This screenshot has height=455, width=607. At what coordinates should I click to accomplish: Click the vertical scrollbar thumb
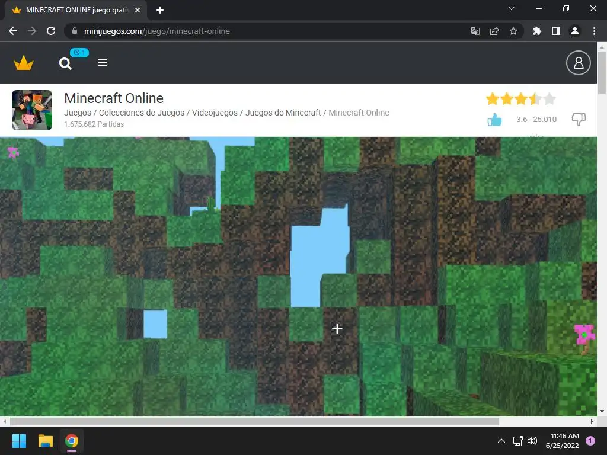[602, 72]
